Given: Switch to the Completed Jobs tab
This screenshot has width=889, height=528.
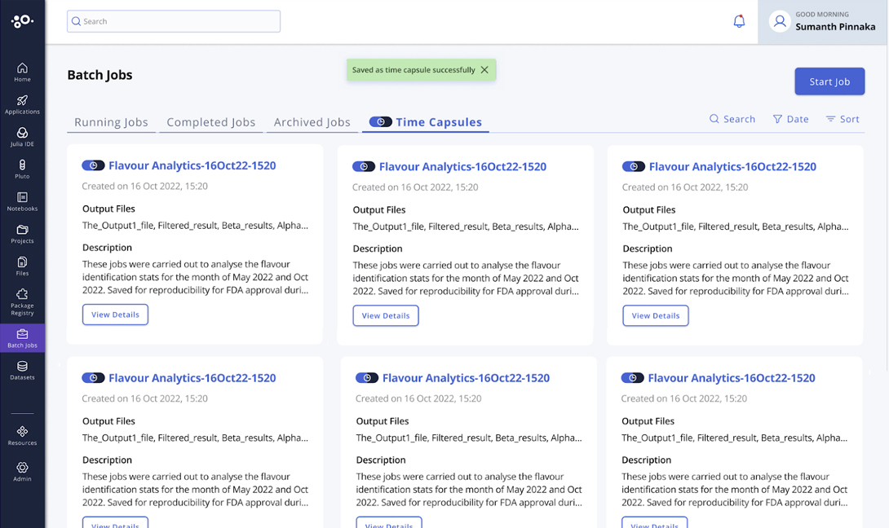Looking at the screenshot, I should click(x=210, y=122).
